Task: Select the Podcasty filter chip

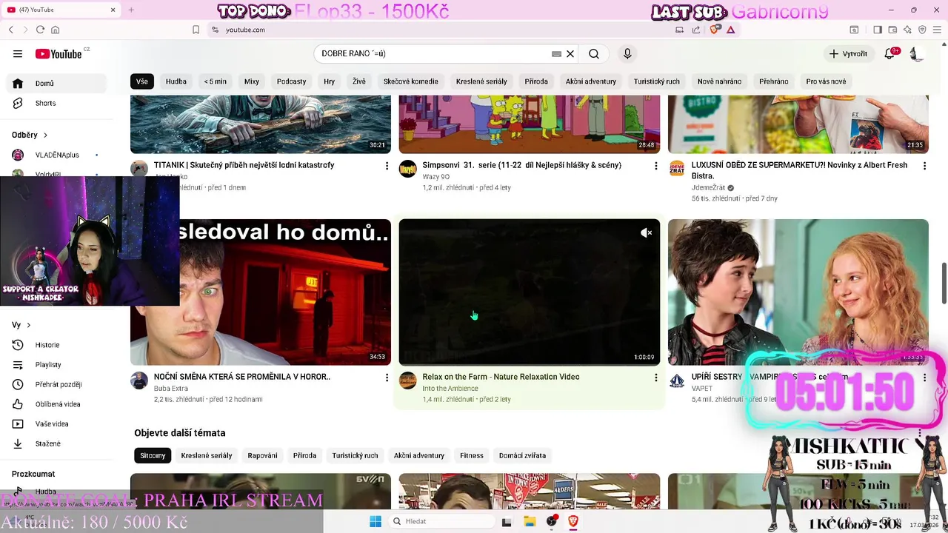Action: click(291, 81)
